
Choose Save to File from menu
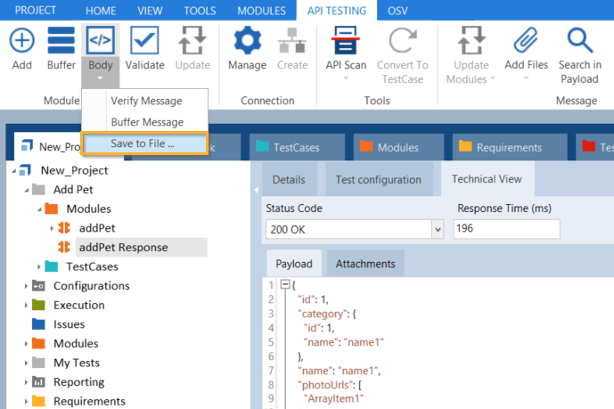pyautogui.click(x=143, y=143)
